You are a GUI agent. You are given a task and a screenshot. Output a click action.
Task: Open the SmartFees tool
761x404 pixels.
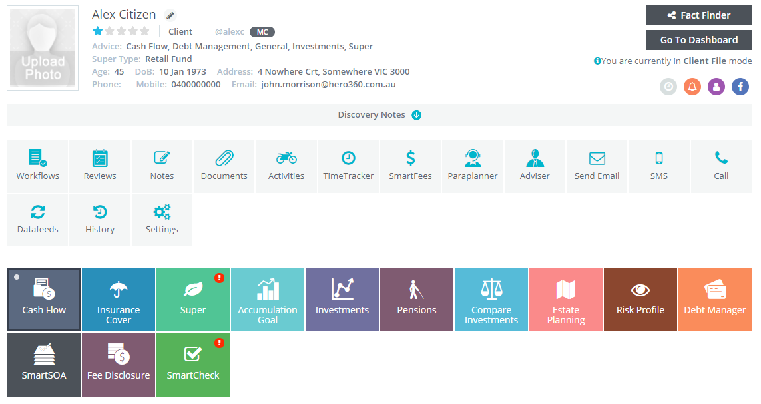(x=410, y=165)
